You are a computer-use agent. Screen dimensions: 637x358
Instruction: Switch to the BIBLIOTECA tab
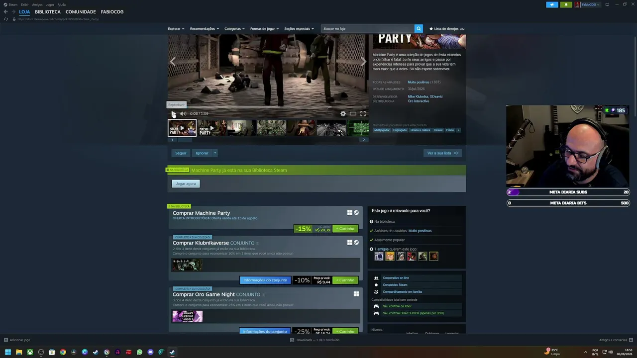[x=48, y=11]
